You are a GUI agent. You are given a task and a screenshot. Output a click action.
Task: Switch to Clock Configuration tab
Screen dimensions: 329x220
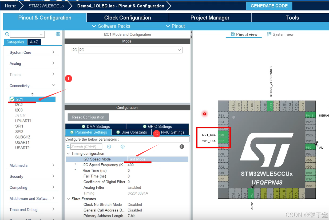128,18
